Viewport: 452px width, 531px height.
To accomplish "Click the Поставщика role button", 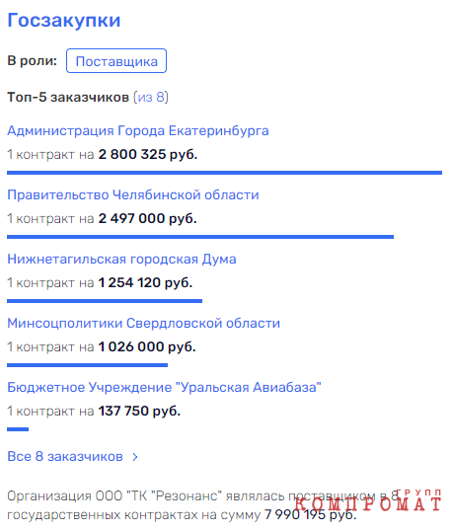I will click(116, 61).
